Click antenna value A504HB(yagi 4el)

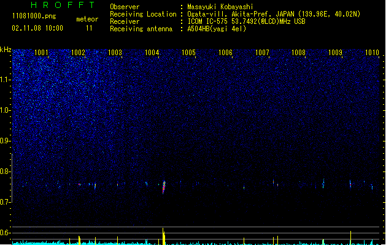point(217,29)
